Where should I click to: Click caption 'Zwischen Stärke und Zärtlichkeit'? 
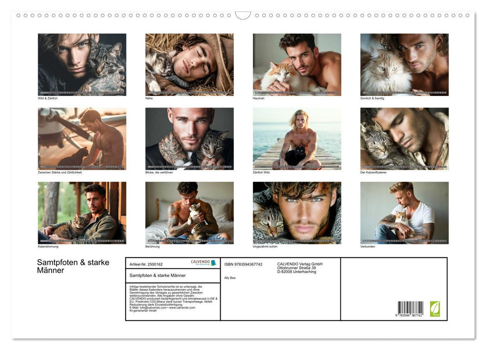[x=60, y=172]
